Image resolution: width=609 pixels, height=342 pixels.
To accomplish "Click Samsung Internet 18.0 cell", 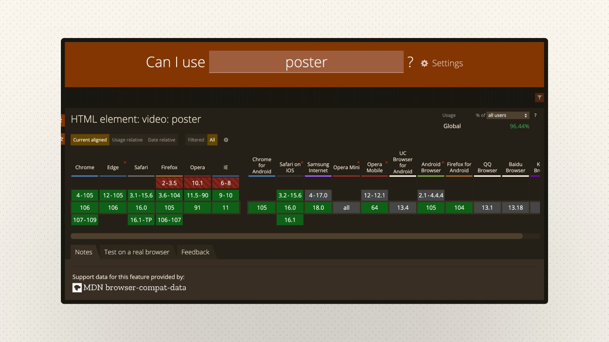I will pyautogui.click(x=318, y=208).
